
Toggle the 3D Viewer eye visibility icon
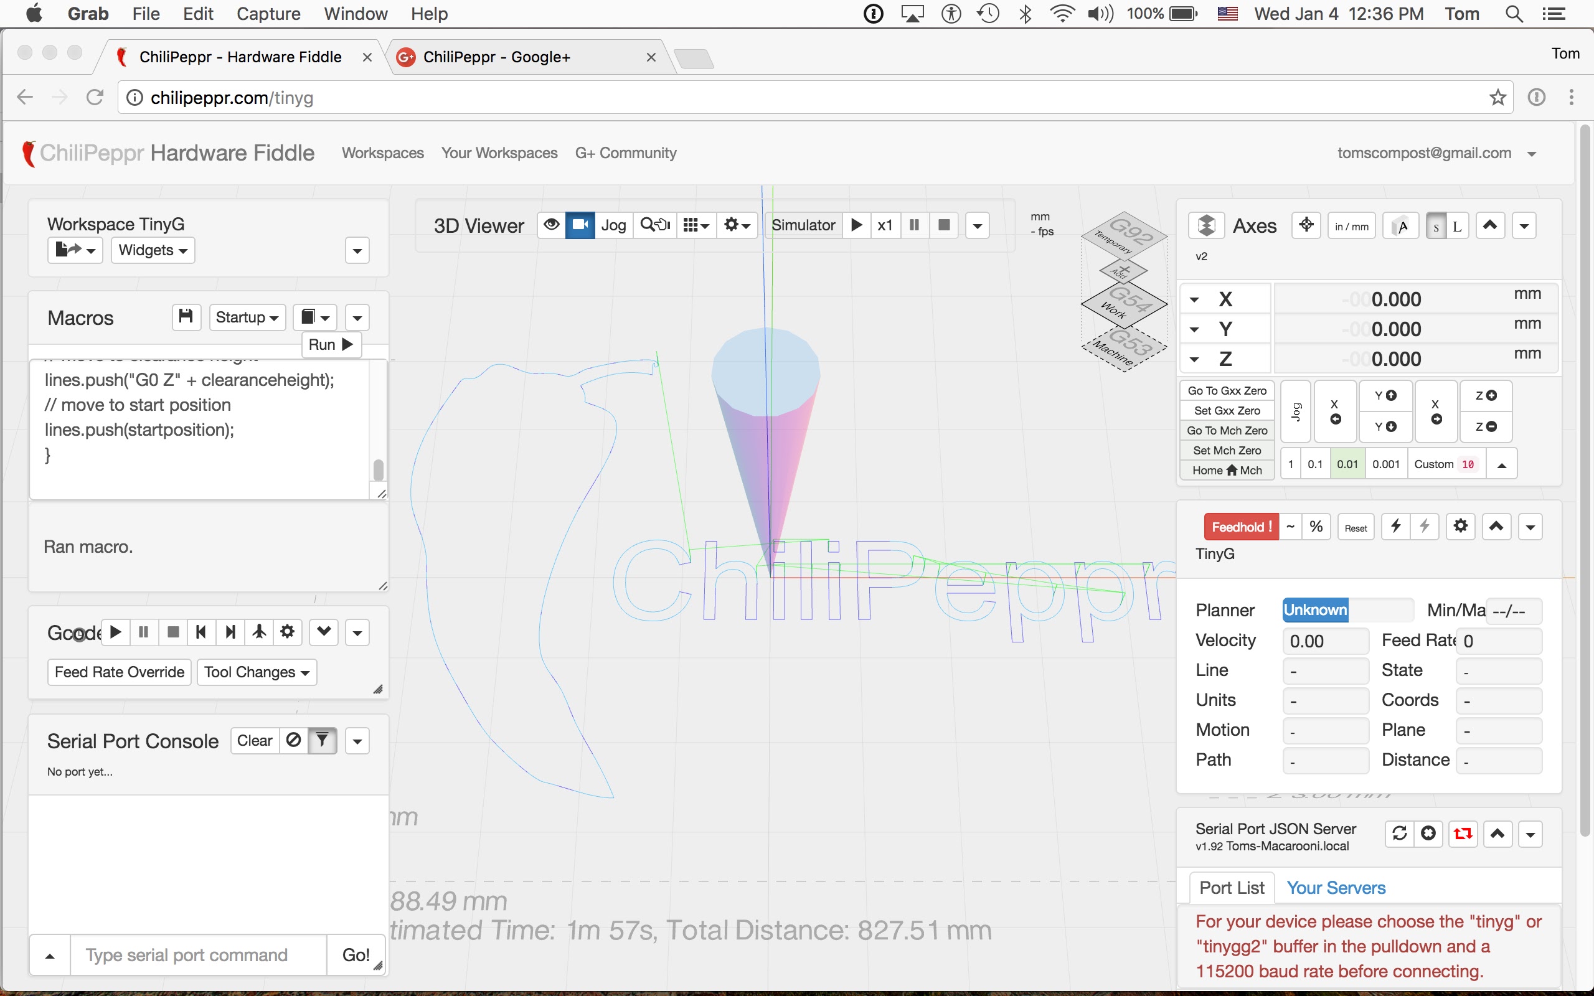click(x=551, y=225)
